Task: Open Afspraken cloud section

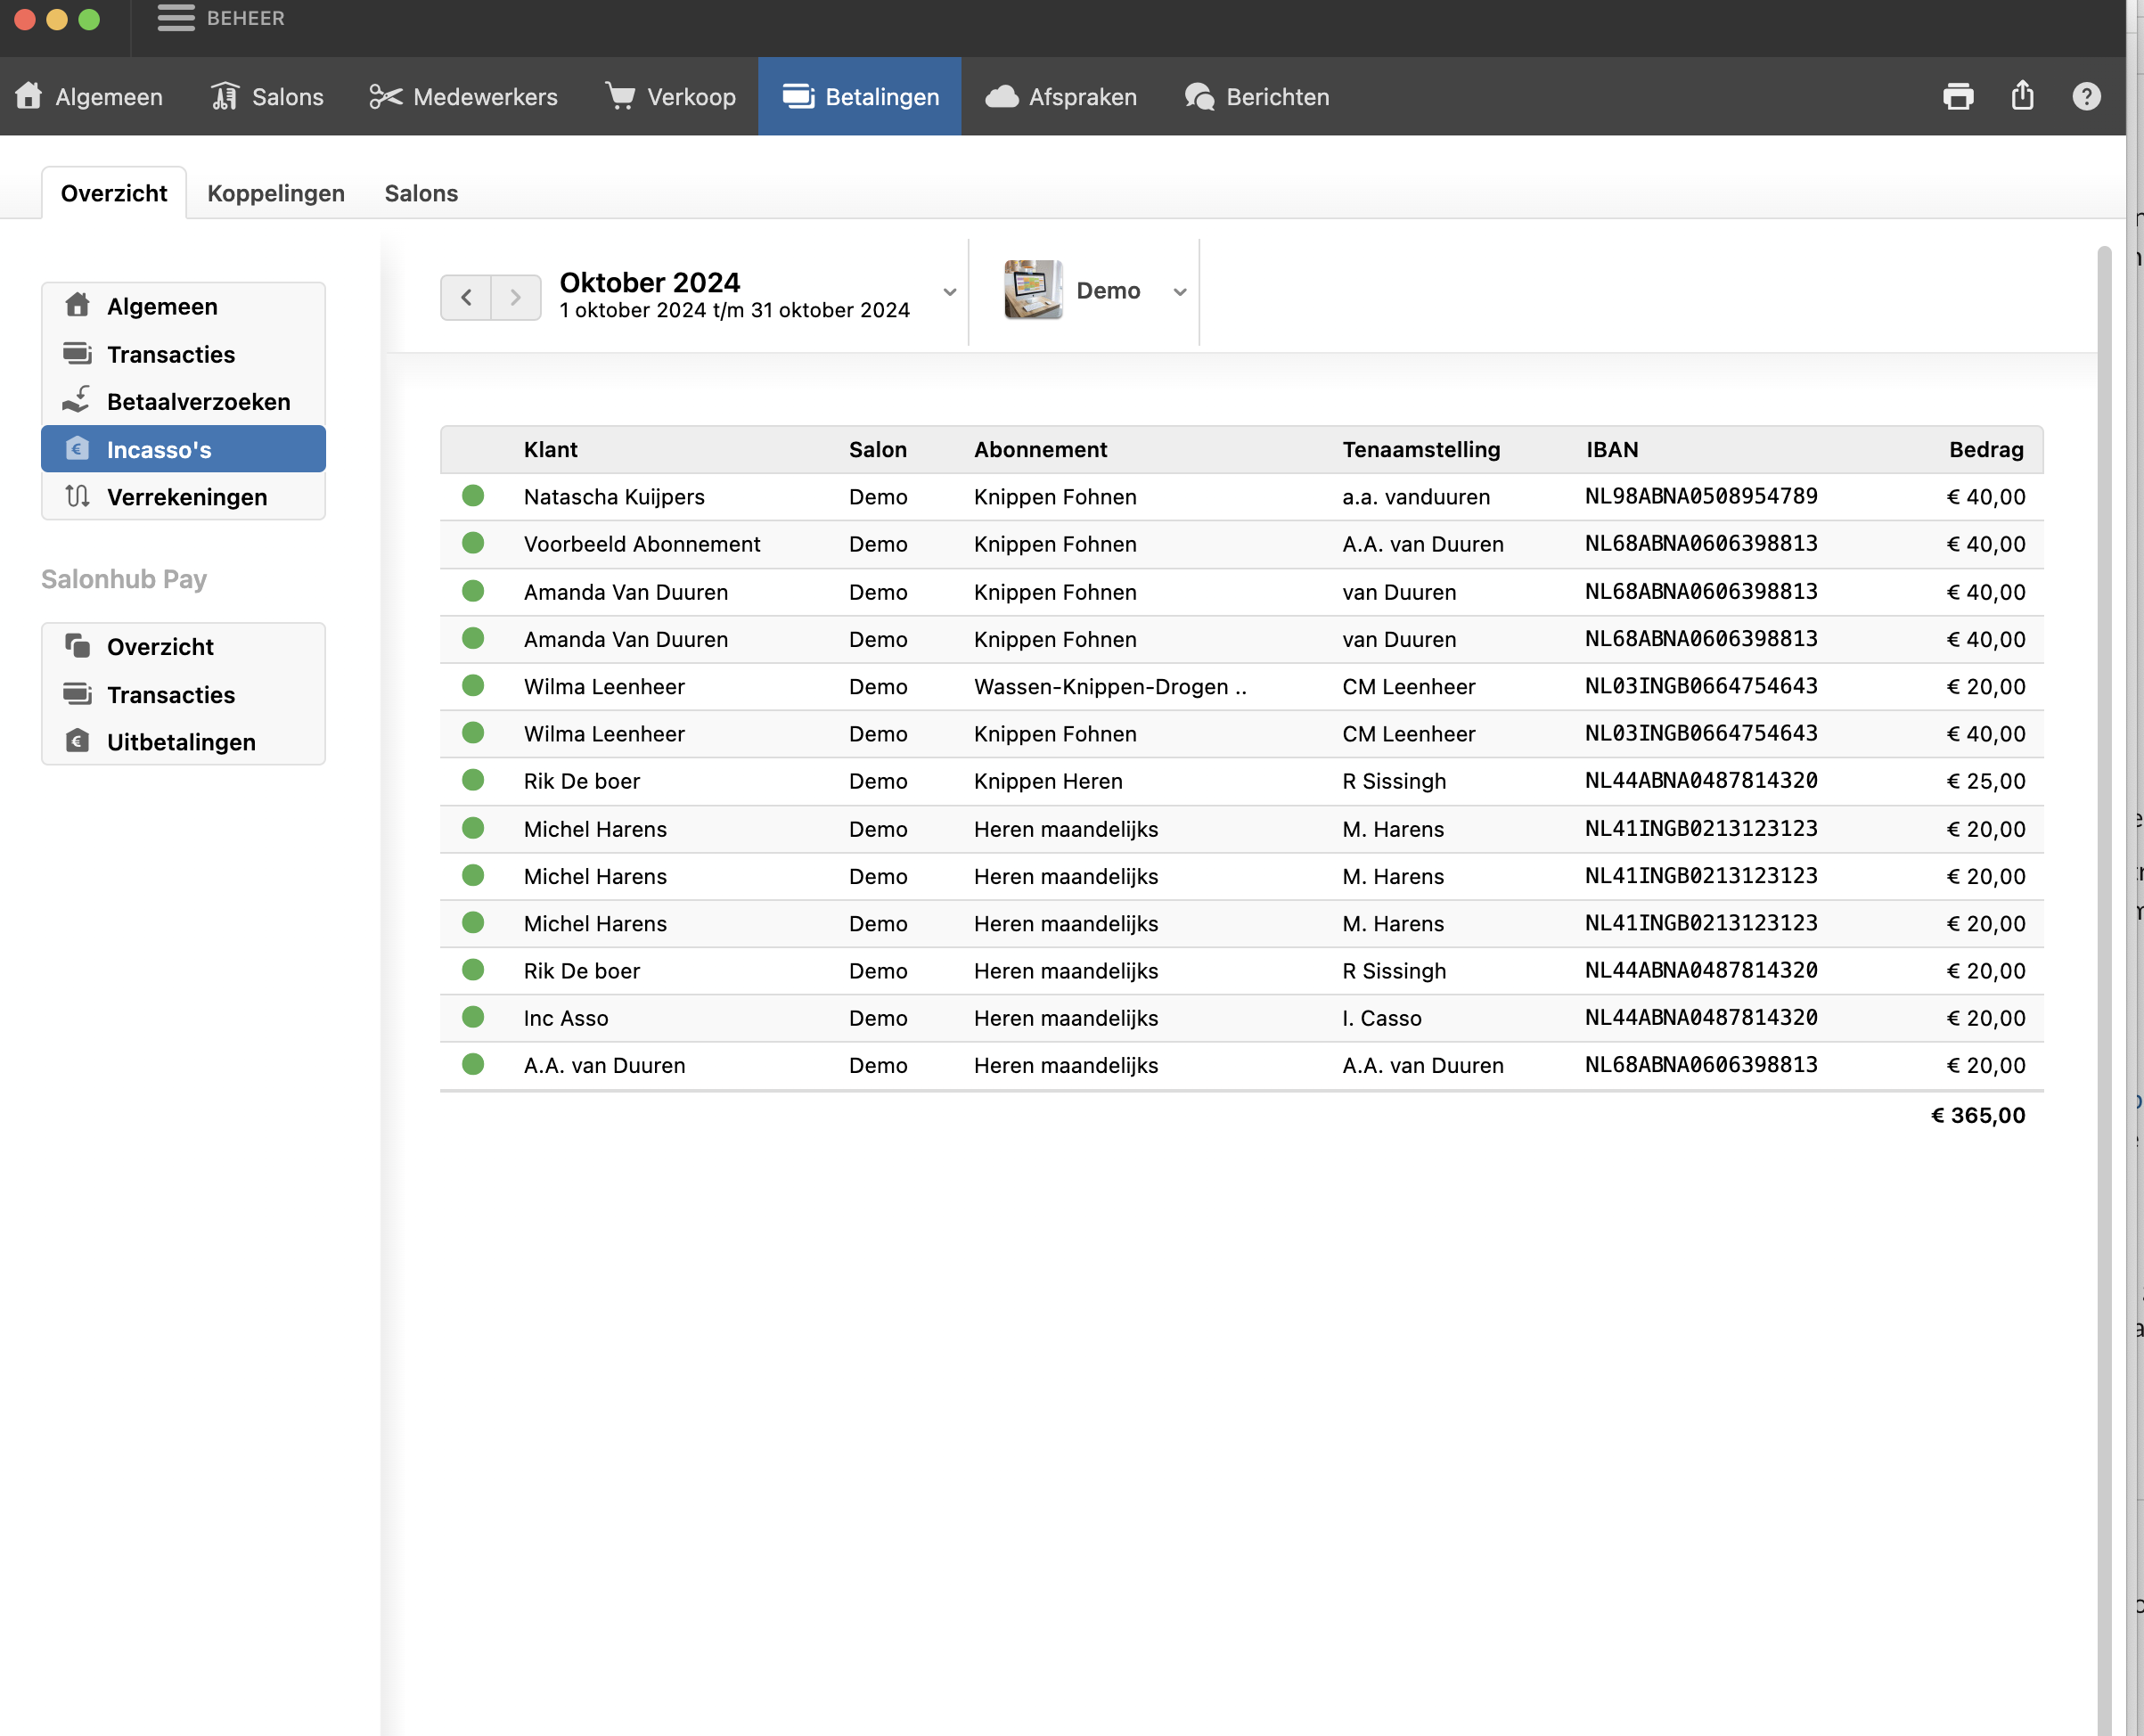Action: [1060, 97]
